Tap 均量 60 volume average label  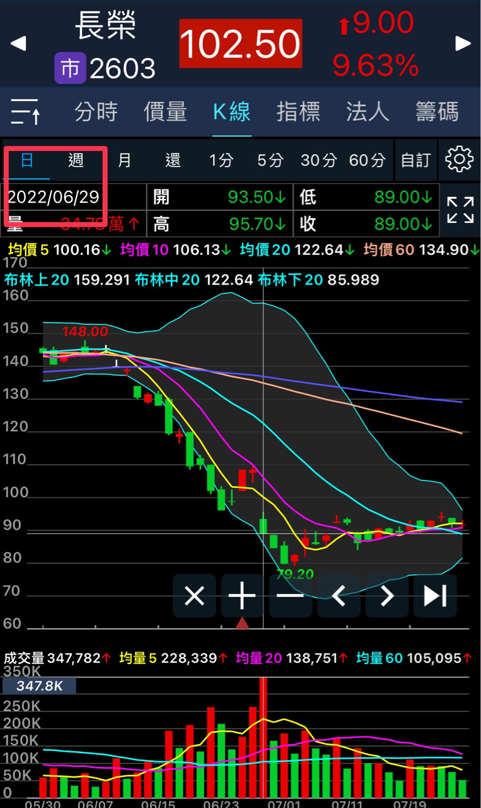413,658
